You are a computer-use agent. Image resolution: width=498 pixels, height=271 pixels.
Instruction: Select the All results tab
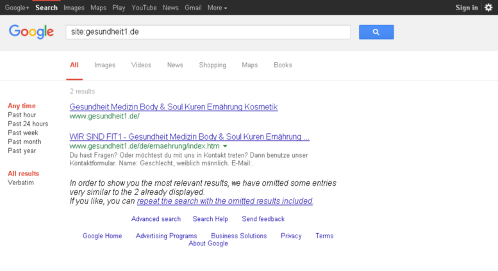click(x=74, y=65)
